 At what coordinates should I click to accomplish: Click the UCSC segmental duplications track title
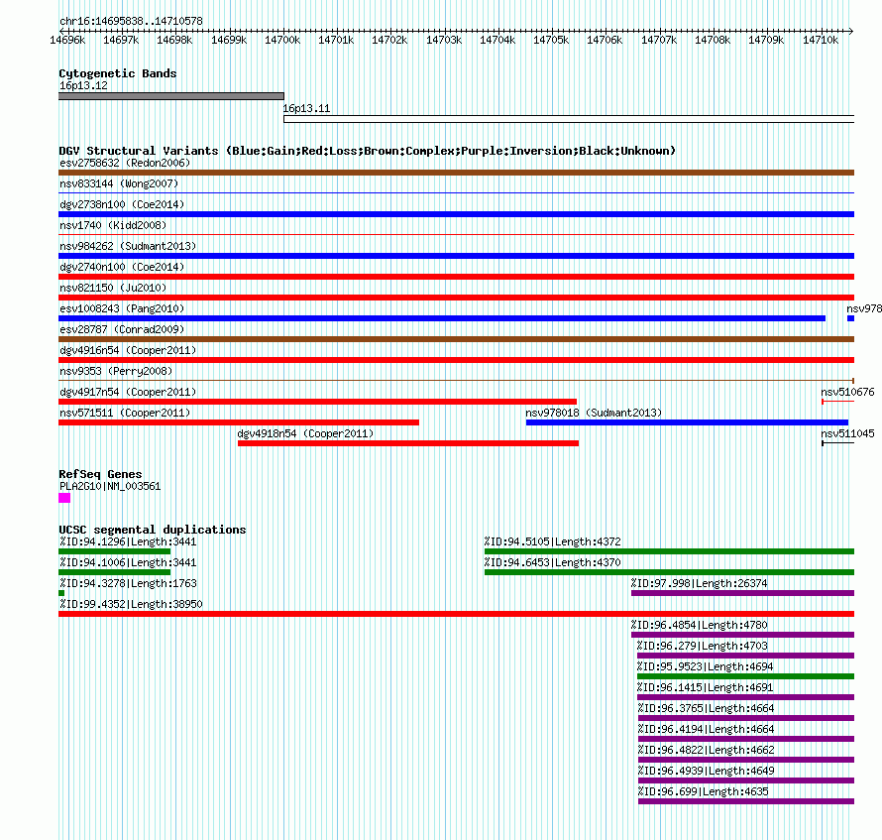pyautogui.click(x=153, y=530)
